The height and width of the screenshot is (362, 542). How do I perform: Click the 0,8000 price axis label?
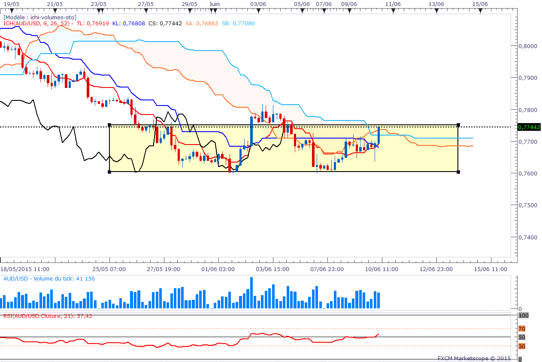[527, 46]
